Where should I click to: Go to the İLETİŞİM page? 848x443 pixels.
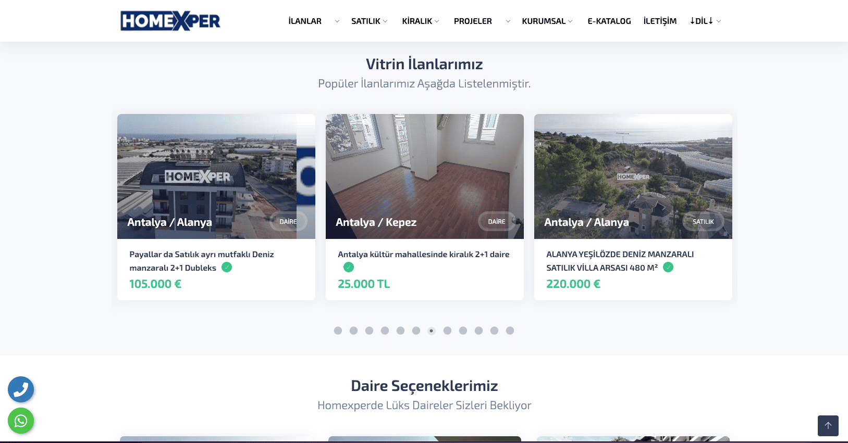point(660,21)
